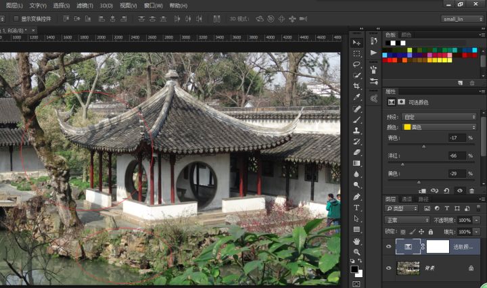Select the Gradient tool

click(x=356, y=163)
